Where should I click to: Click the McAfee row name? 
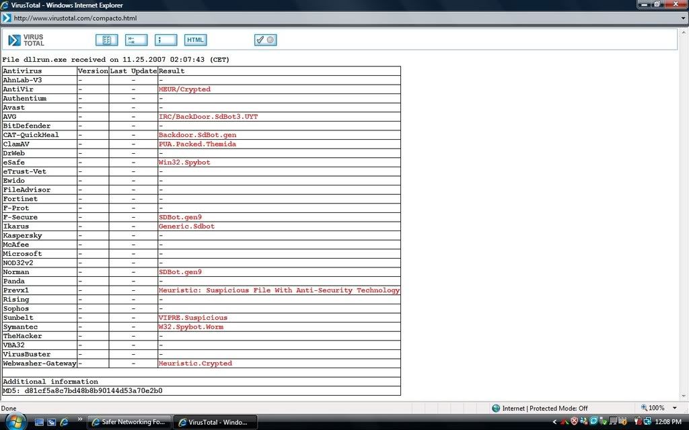point(16,245)
